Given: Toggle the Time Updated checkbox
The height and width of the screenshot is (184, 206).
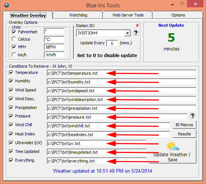Looking at the screenshot, I should 11,151.
